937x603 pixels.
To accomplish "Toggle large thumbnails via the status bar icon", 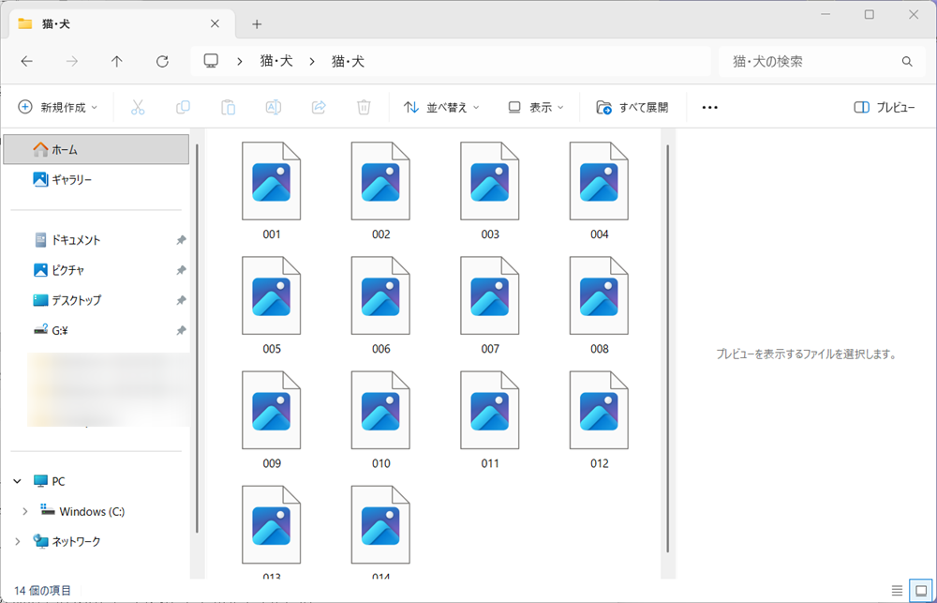I will (x=919, y=588).
